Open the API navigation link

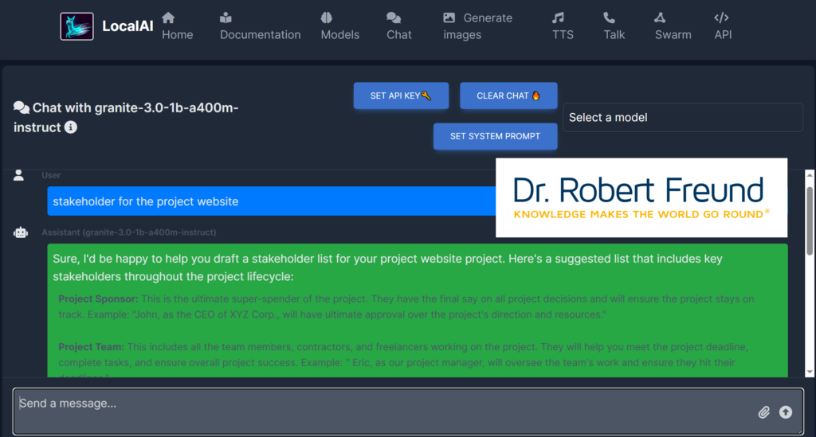pos(723,26)
